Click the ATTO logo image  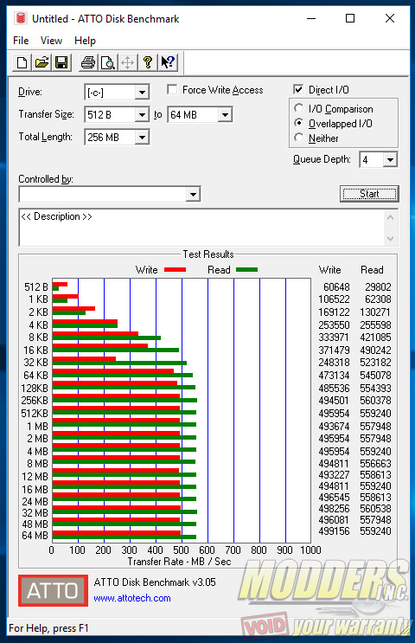click(53, 590)
